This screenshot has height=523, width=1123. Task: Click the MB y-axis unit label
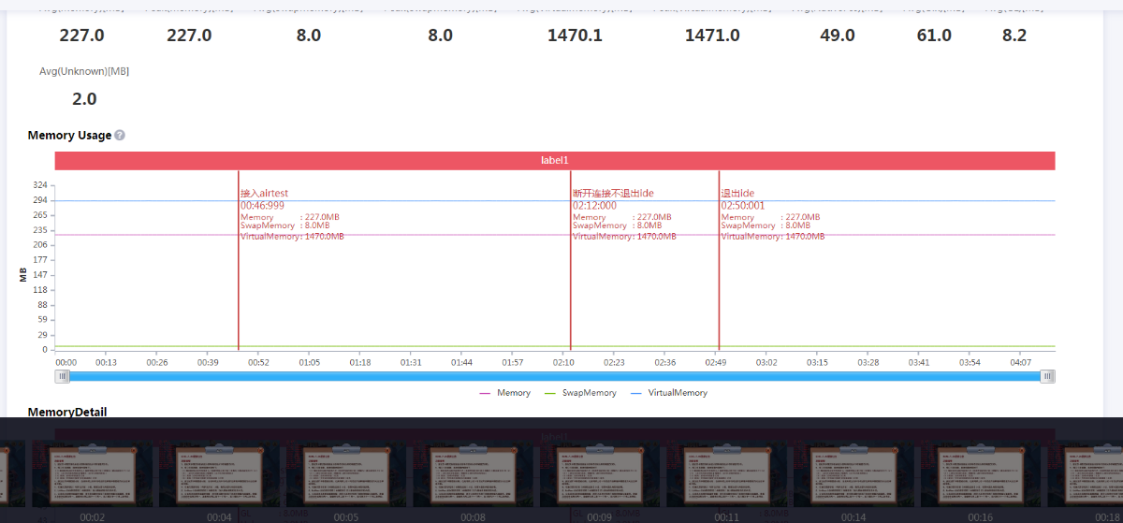pos(22,275)
